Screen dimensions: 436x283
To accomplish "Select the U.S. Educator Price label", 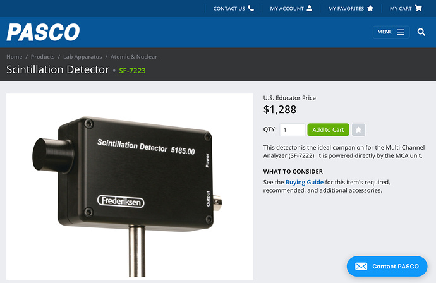I will [x=289, y=98].
